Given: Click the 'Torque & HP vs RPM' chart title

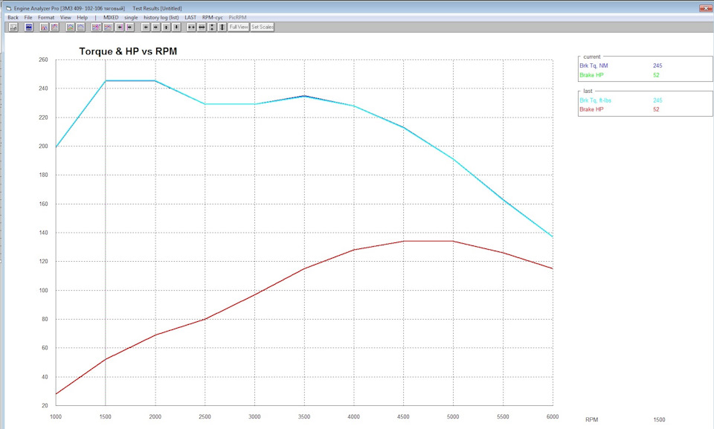Looking at the screenshot, I should pyautogui.click(x=128, y=51).
